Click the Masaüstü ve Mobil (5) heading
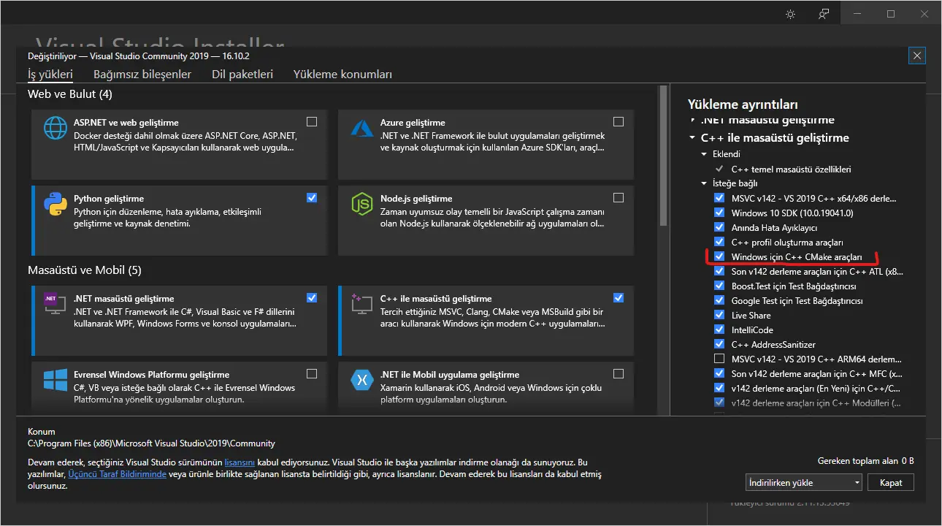Screen dimensions: 942x526 coord(85,270)
